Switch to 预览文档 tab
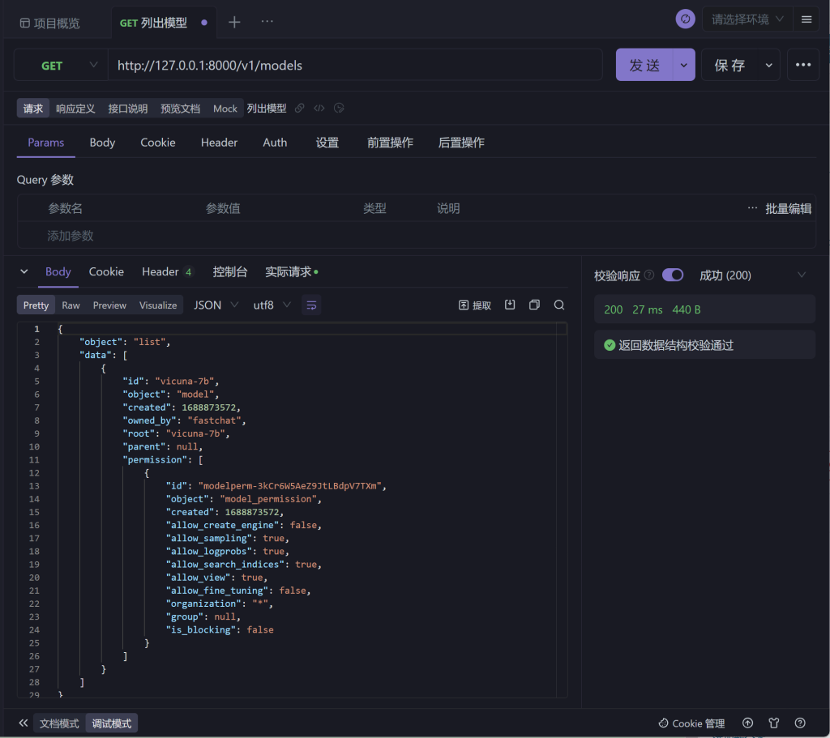Image resolution: width=830 pixels, height=738 pixels. click(x=181, y=109)
